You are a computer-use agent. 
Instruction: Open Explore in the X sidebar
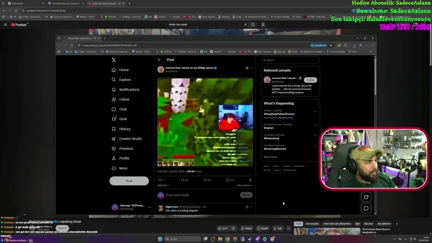click(121, 80)
